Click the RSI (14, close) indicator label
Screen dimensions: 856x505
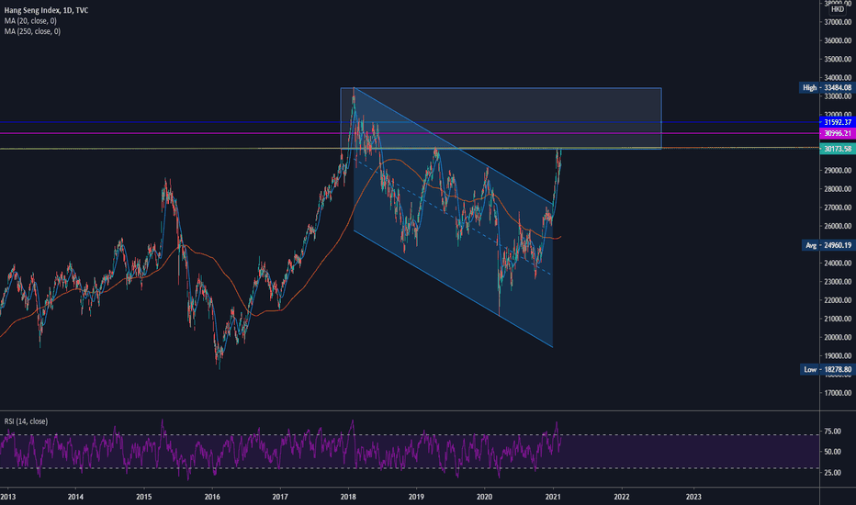[x=25, y=421]
